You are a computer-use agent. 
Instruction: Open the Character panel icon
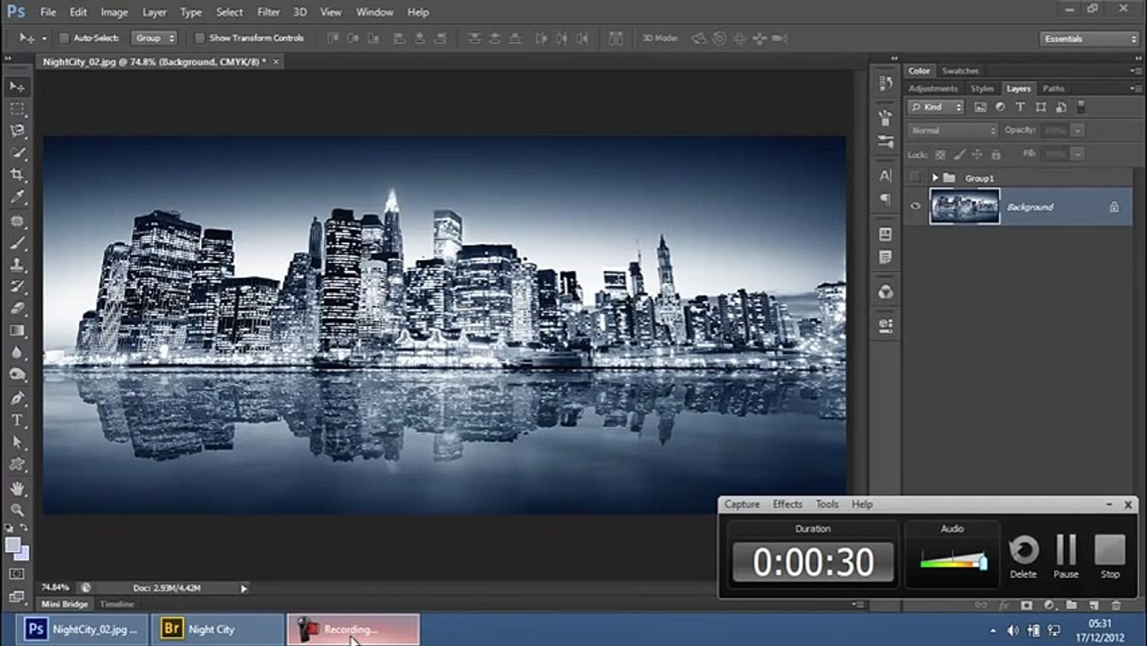coord(885,176)
